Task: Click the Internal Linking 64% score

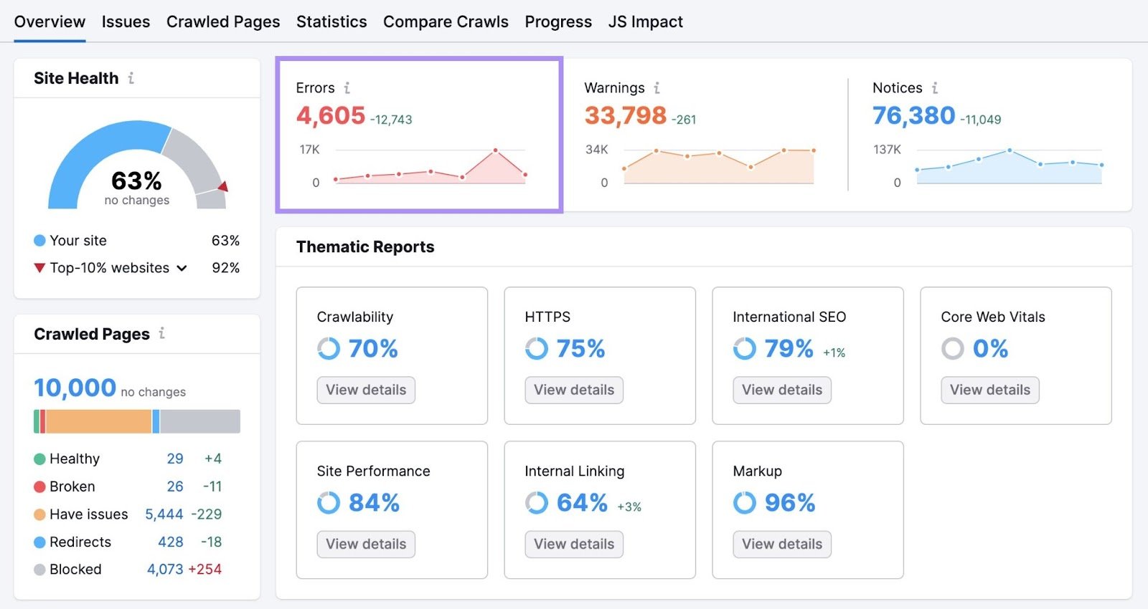Action: tap(582, 503)
